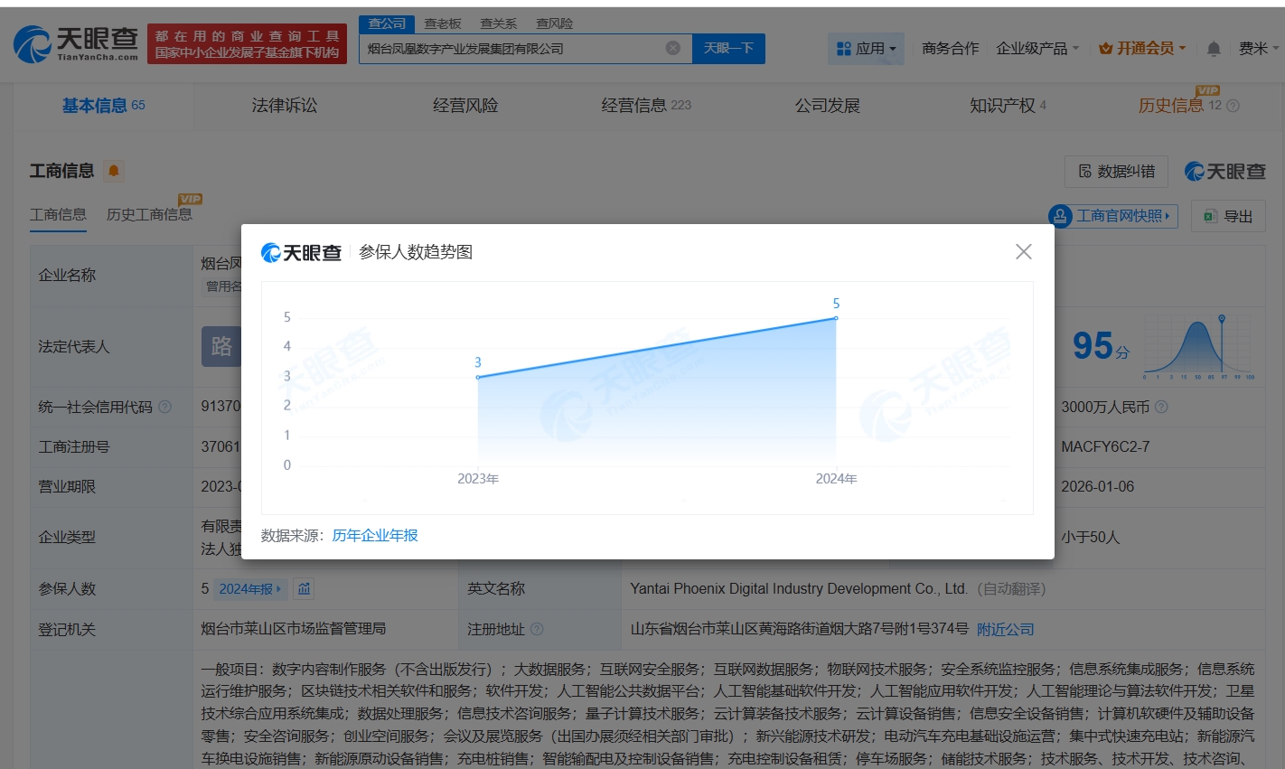
Task: Click the 2024年报 tag link
Action: pyautogui.click(x=250, y=588)
